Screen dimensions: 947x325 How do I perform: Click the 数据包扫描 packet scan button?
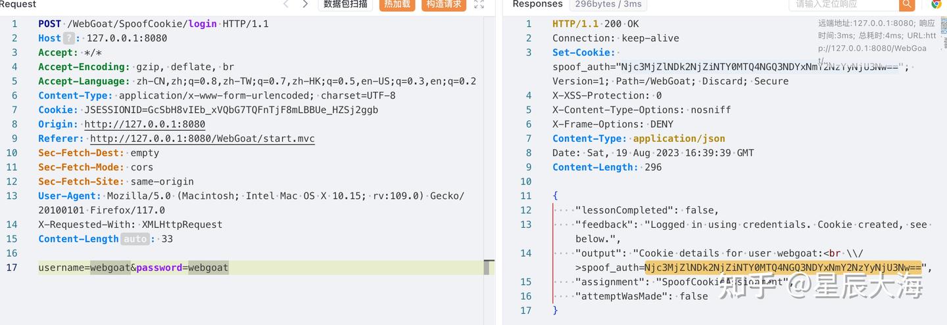click(346, 4)
